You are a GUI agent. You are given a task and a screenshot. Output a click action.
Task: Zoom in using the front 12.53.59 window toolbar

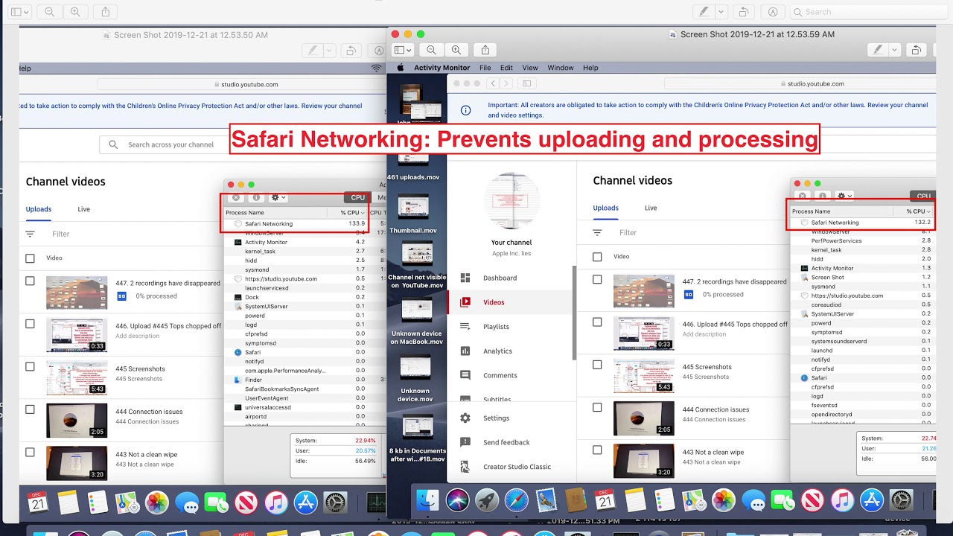(x=456, y=50)
